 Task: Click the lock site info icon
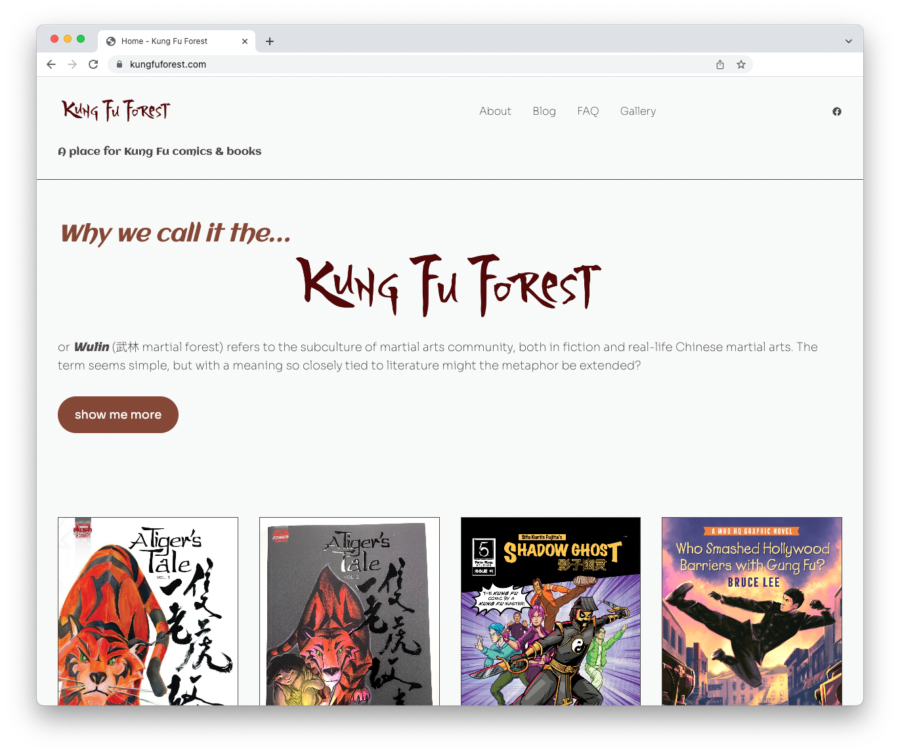click(119, 64)
